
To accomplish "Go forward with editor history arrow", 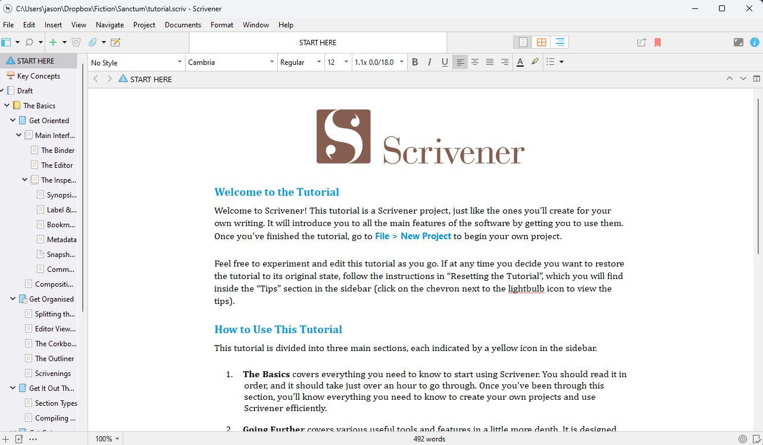I will coord(110,79).
